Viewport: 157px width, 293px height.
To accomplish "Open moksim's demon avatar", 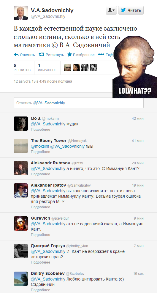I will click(x=21, y=124).
